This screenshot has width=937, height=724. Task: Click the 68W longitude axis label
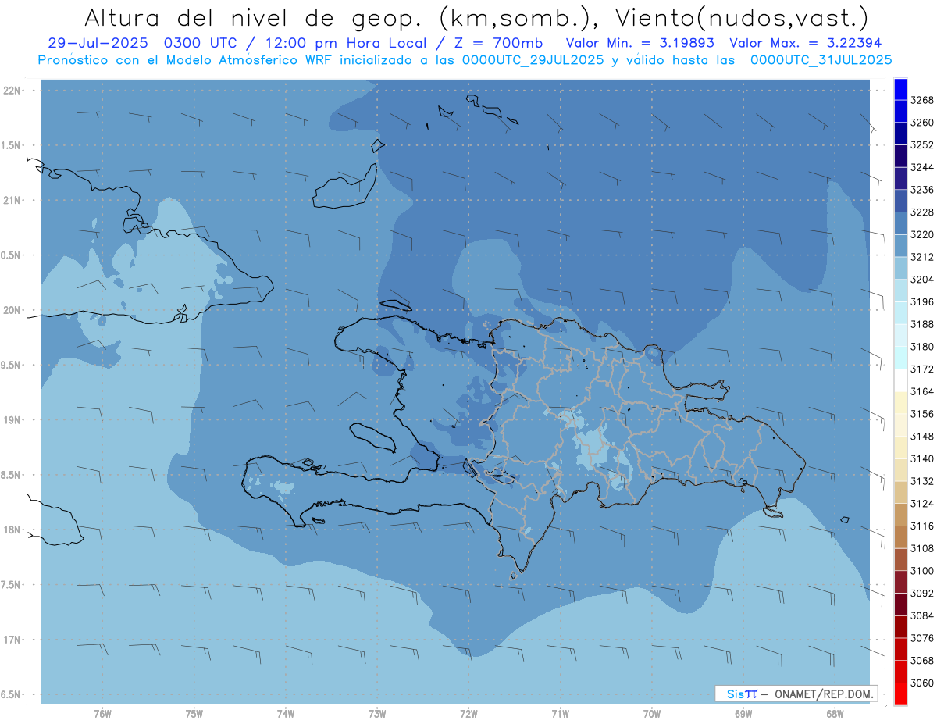835,714
